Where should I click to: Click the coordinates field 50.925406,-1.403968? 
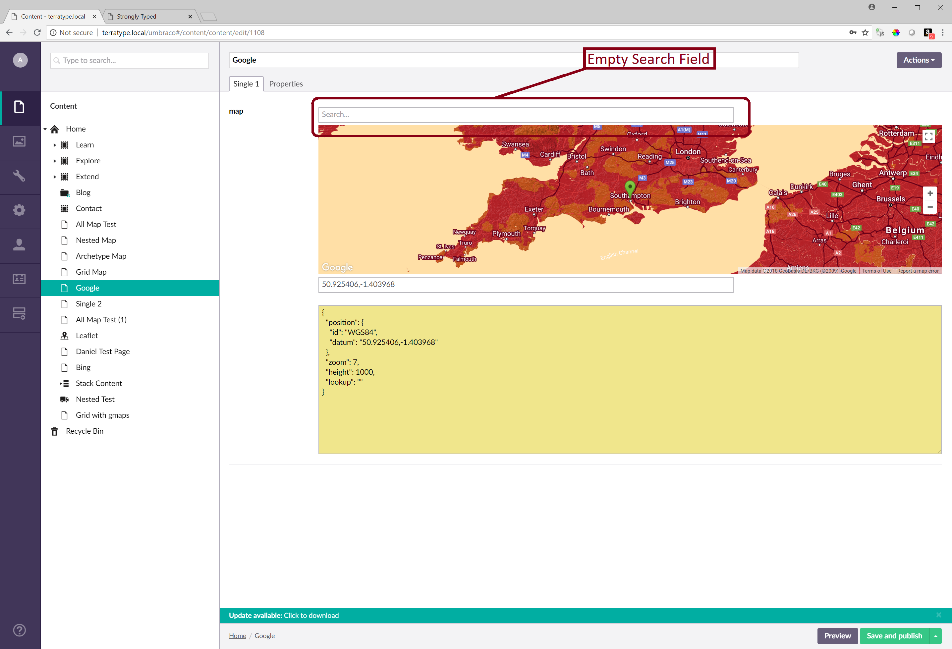[x=526, y=285]
